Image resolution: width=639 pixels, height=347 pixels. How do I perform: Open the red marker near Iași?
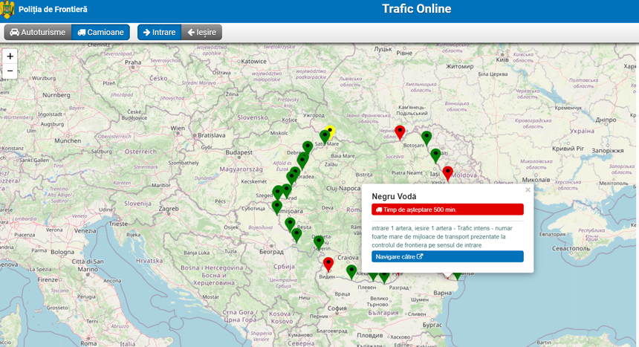pyautogui.click(x=447, y=172)
